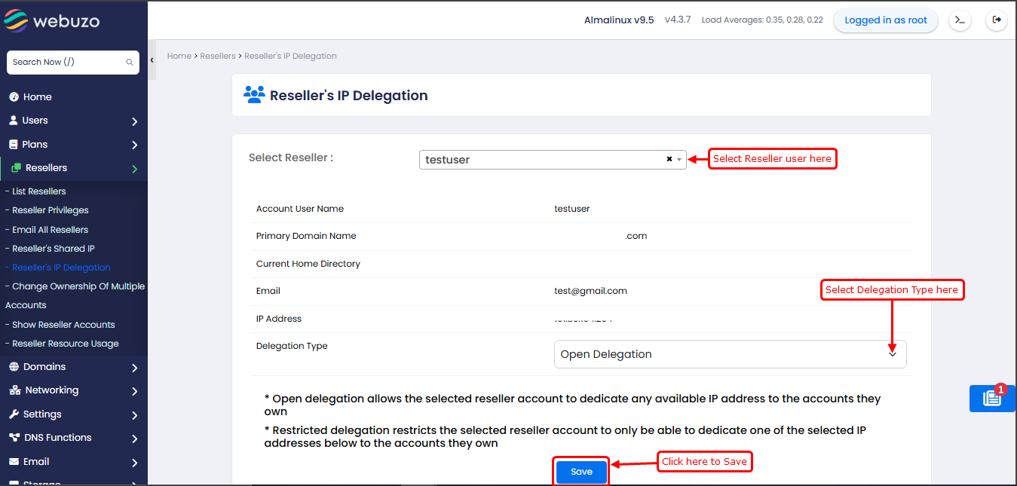
Task: Open List Resellers submenu item
Action: [x=38, y=191]
